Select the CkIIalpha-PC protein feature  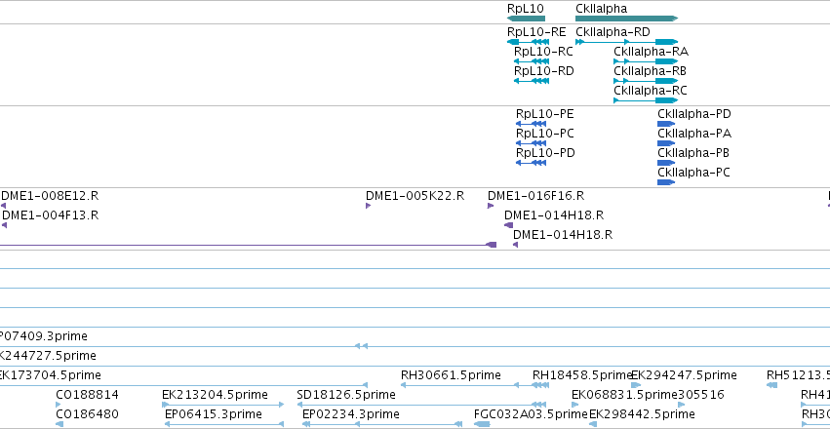(666, 182)
